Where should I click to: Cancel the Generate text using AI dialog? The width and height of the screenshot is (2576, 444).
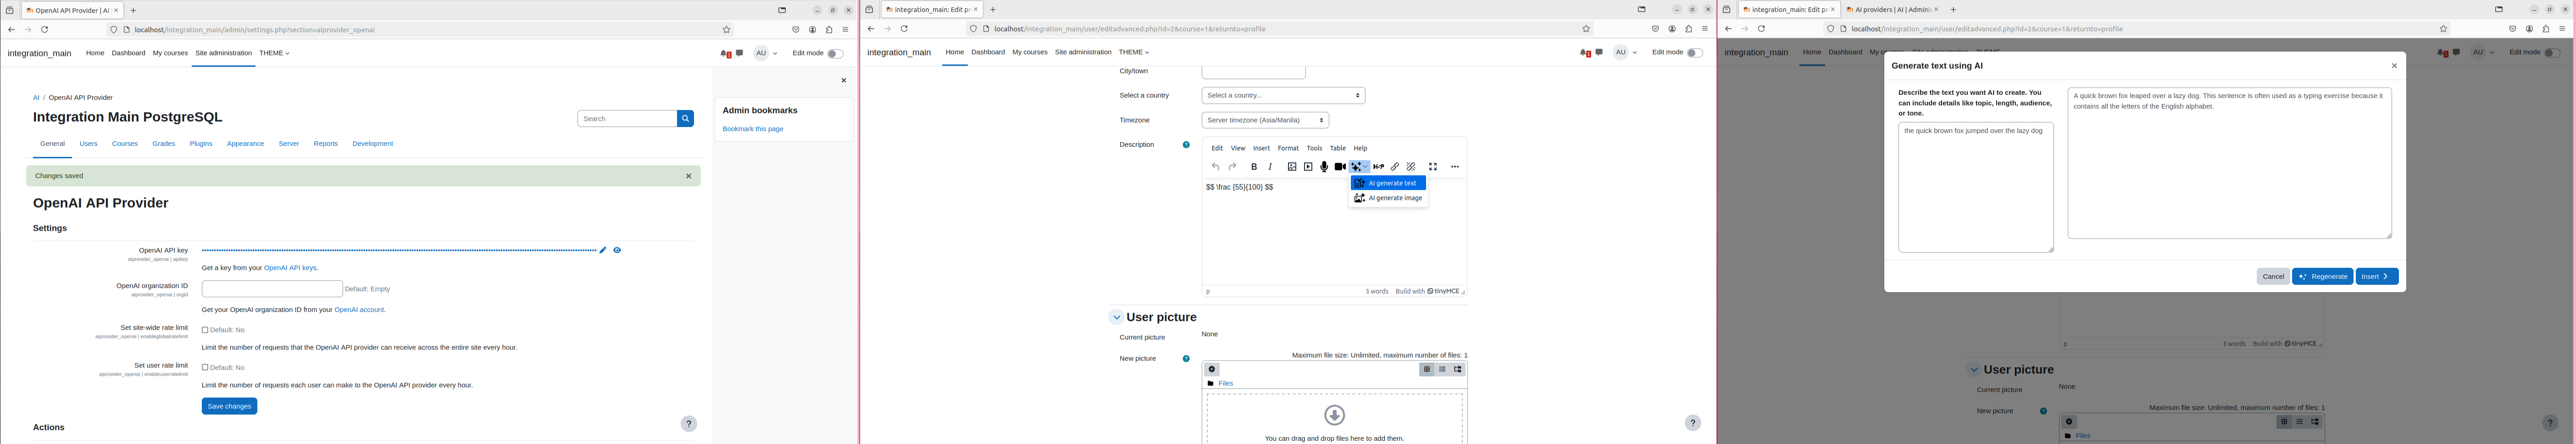(x=2272, y=277)
